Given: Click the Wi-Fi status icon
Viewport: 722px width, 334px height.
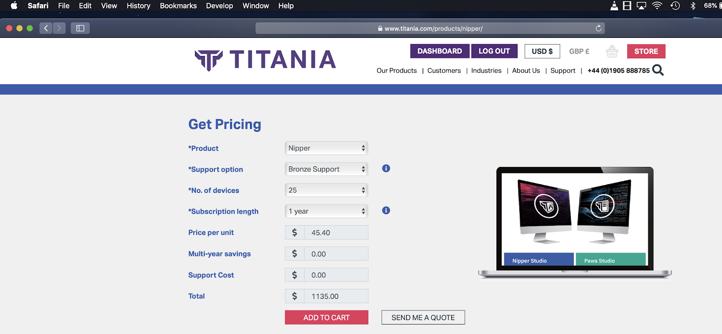Looking at the screenshot, I should (x=657, y=6).
